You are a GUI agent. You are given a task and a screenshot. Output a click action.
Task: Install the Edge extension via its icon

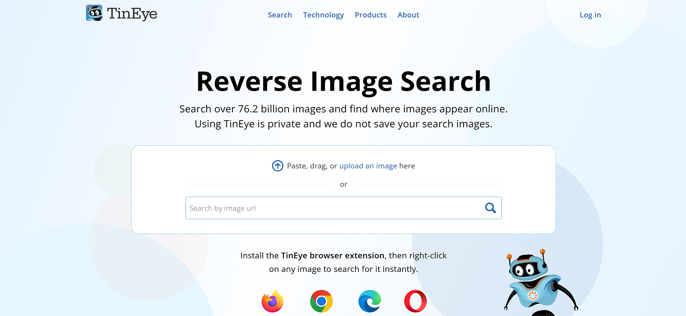[370, 301]
